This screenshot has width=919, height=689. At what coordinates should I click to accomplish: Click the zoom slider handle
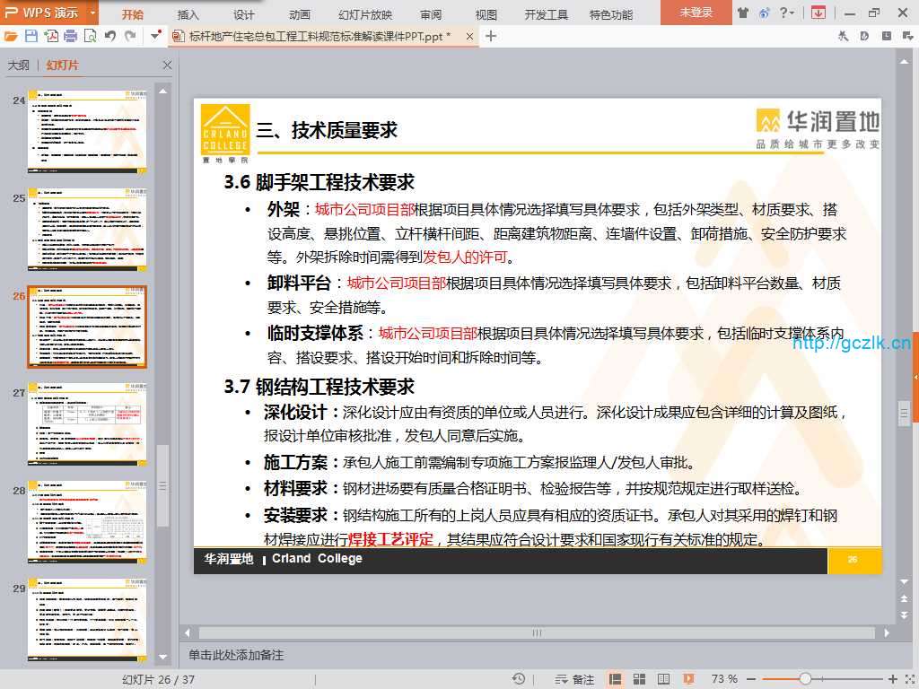[805, 679]
